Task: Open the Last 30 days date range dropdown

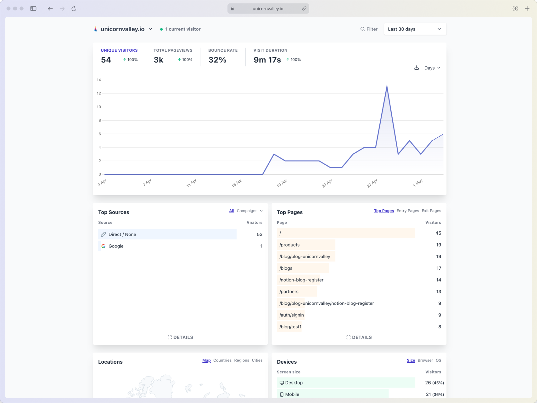Action: [415, 29]
